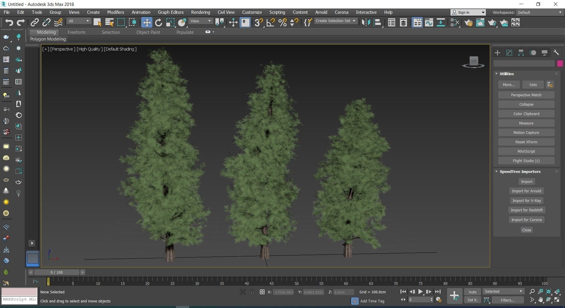Image resolution: width=565 pixels, height=308 pixels.
Task: Click the Reset XForm utility button
Action: click(526, 142)
